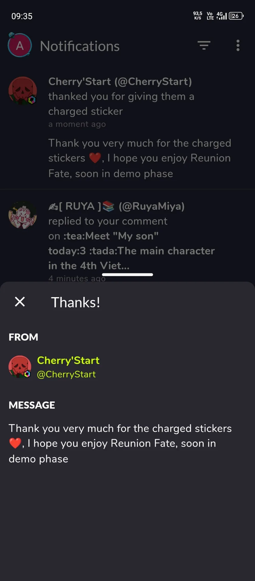
Task: Select the 'Thank you very much' notification text
Action: (x=140, y=158)
